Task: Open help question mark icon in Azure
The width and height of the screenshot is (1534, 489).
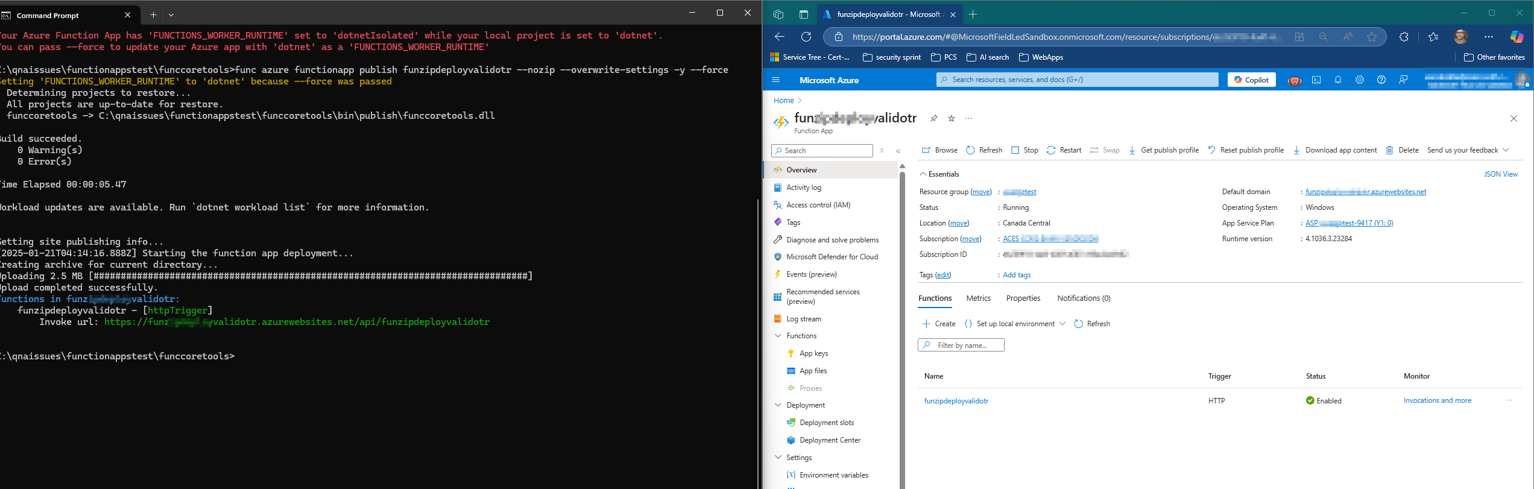Action: pyautogui.click(x=1381, y=80)
